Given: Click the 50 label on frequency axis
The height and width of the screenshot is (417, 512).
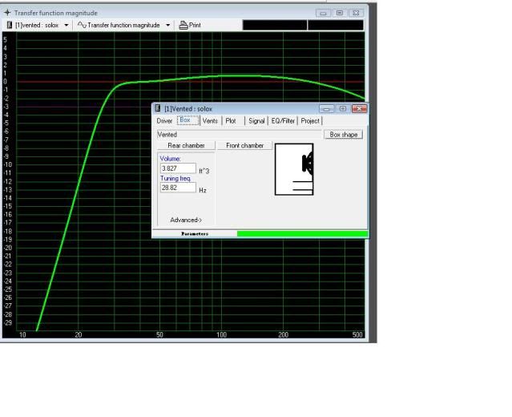Looking at the screenshot, I should [x=159, y=334].
